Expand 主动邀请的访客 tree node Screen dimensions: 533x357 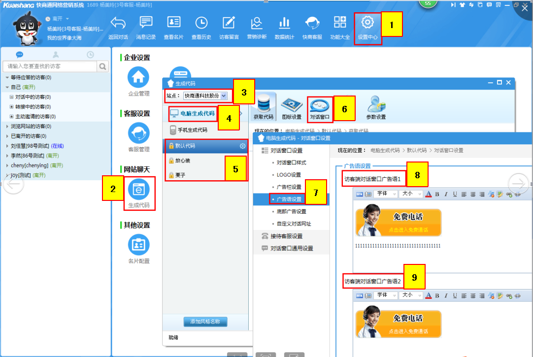pos(11,117)
